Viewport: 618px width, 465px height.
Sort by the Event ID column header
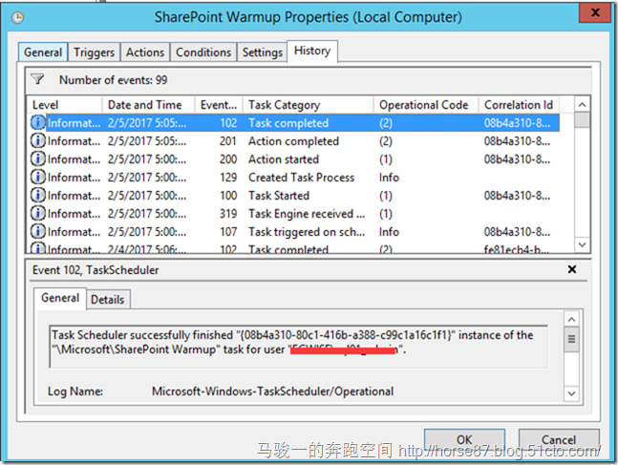tap(219, 105)
